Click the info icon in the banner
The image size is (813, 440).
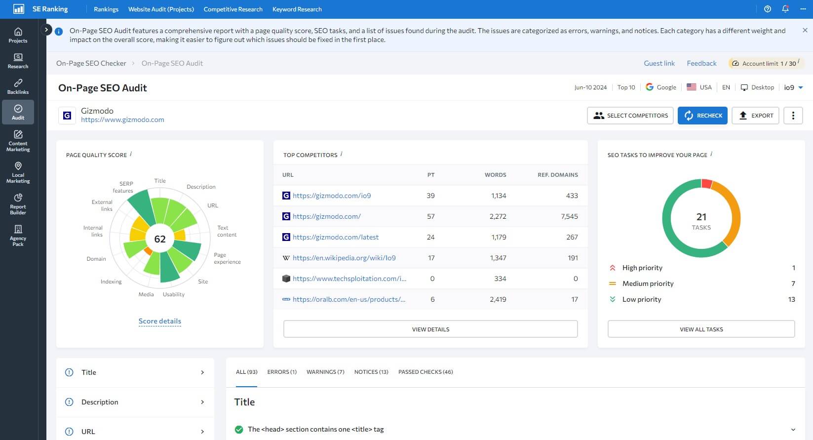(x=59, y=31)
